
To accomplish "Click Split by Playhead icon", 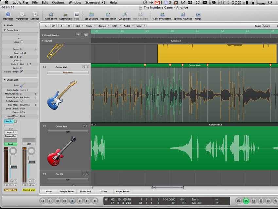I will point(183,14).
